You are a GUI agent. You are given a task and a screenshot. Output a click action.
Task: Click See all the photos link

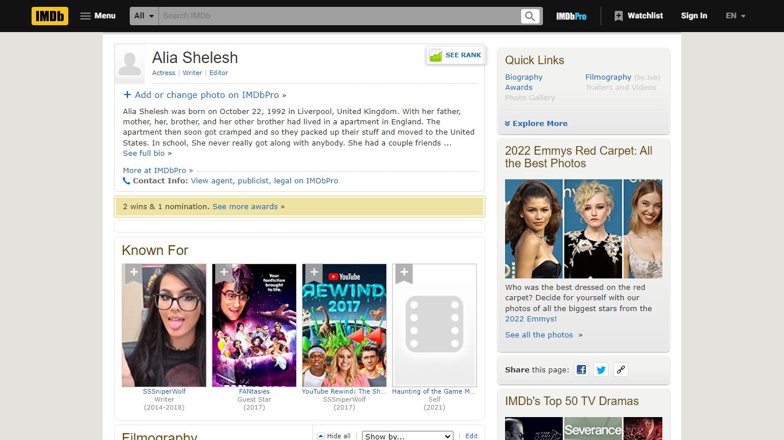point(539,335)
